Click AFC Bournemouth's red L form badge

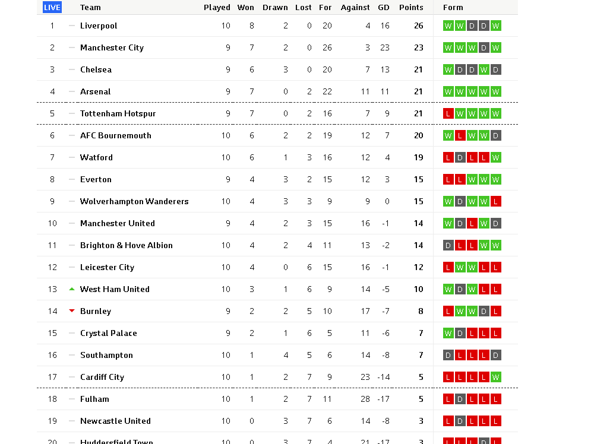460,135
